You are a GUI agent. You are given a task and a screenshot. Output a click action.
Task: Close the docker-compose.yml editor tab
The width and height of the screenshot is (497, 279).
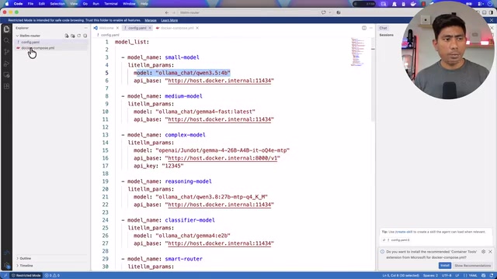click(197, 28)
